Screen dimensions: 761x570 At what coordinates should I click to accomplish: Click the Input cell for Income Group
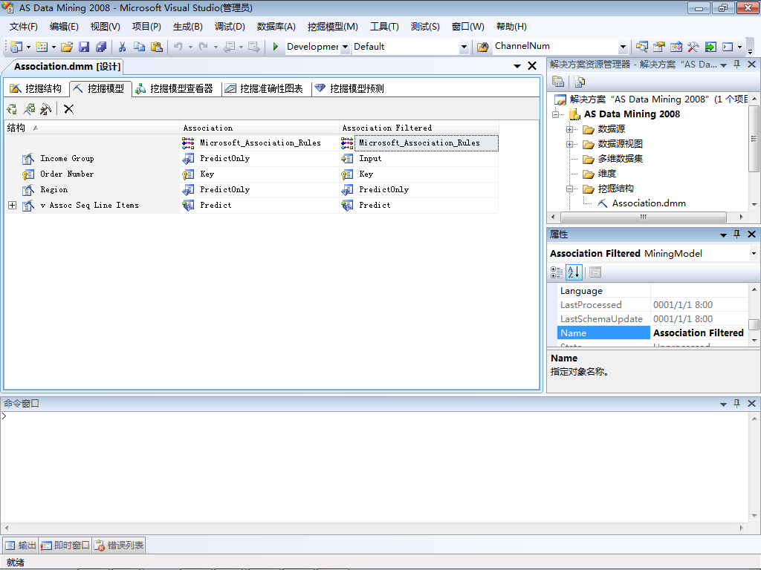(x=419, y=159)
